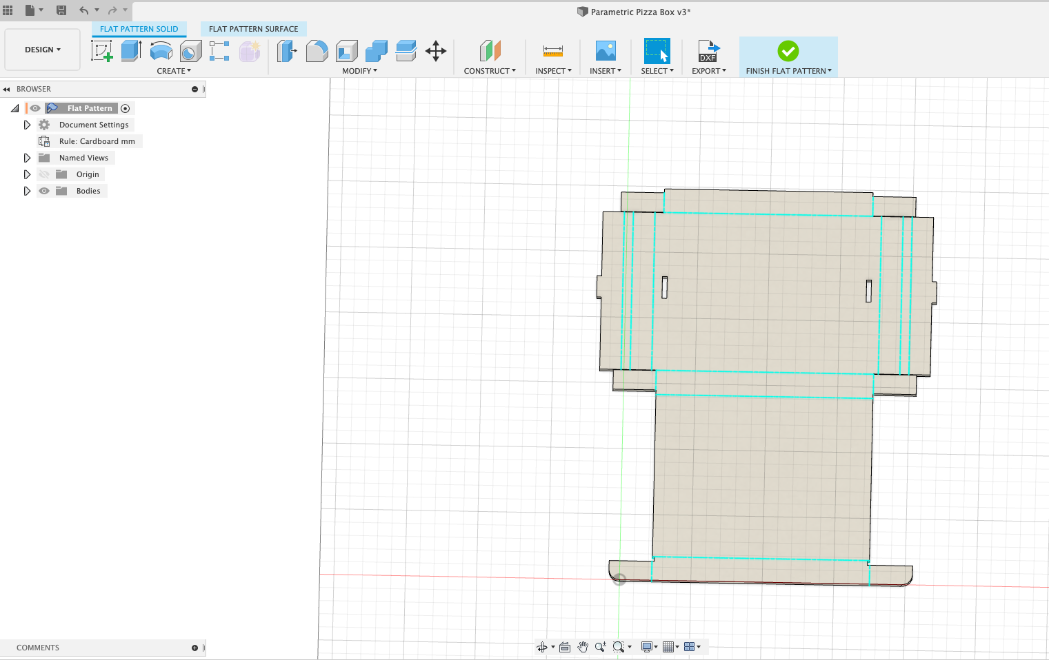
Task: Click the right slot cutout on flat pattern
Action: coord(868,290)
